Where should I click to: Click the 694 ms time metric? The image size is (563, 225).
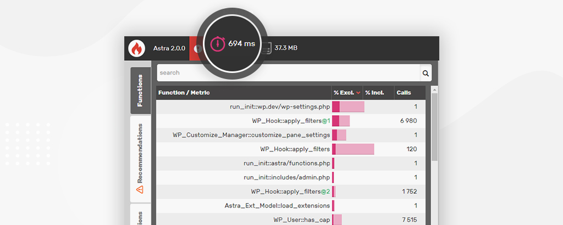point(242,44)
